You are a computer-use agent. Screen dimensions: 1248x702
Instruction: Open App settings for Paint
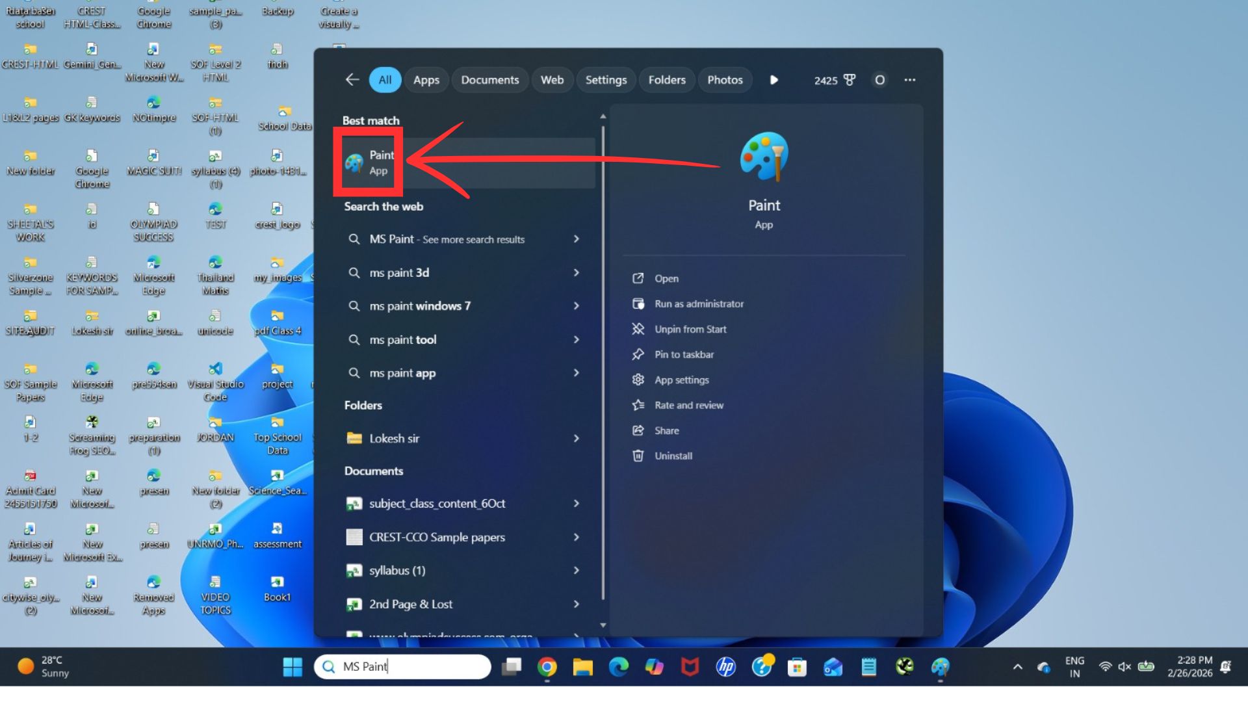click(x=681, y=380)
